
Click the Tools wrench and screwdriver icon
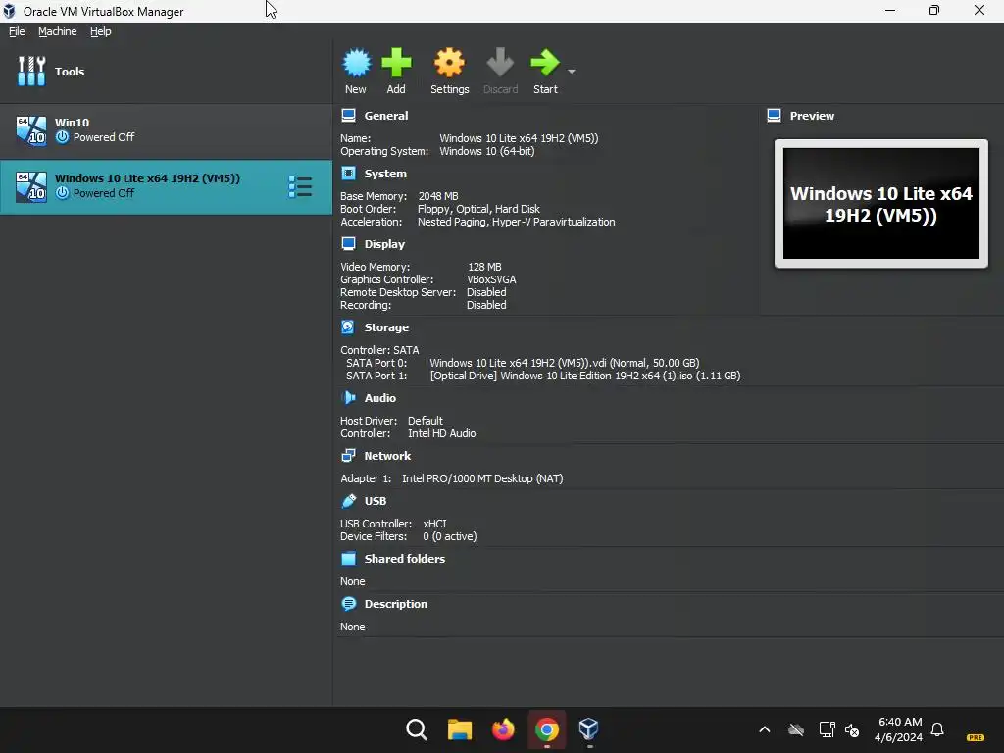tap(31, 71)
